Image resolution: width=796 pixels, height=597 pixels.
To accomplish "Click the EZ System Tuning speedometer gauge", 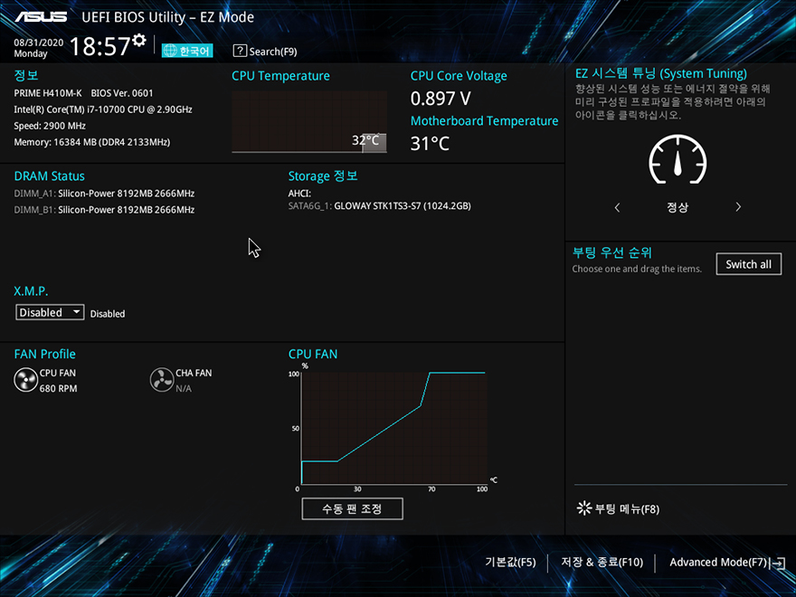I will click(x=678, y=159).
